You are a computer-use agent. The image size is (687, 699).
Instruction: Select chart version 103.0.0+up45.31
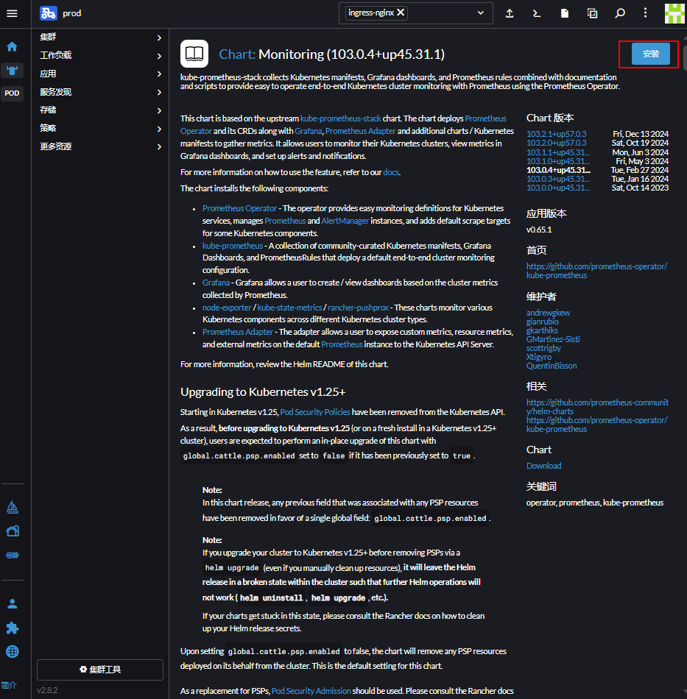point(558,188)
